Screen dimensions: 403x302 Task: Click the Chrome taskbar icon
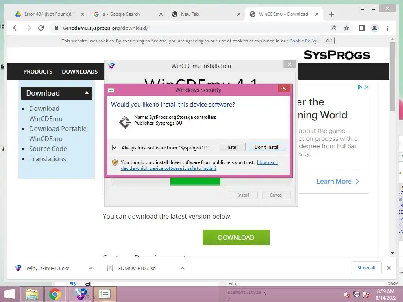(55, 294)
